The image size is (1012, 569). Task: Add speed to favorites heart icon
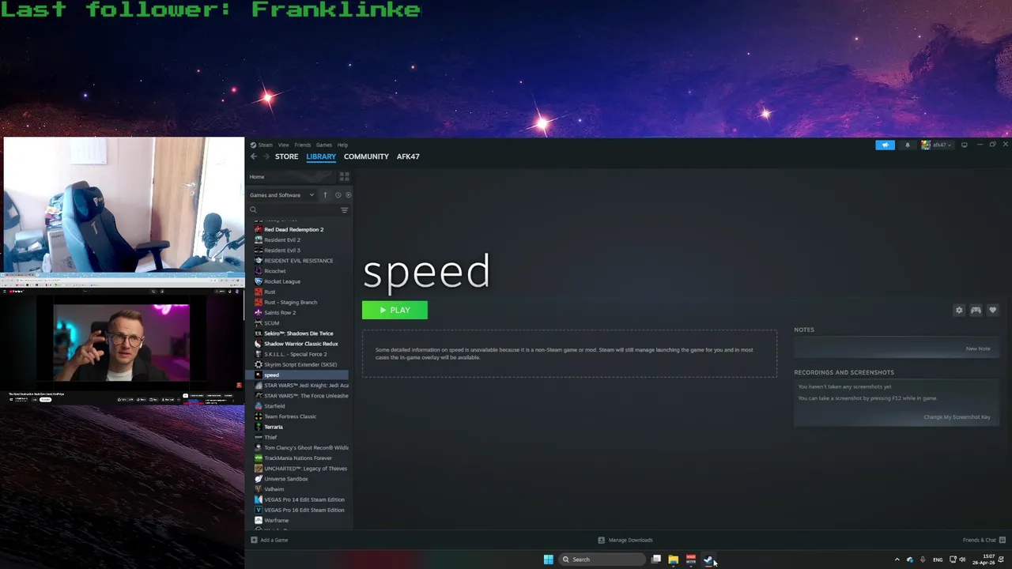[992, 311]
